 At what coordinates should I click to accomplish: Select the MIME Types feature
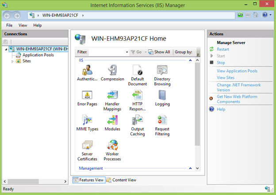coord(87,123)
